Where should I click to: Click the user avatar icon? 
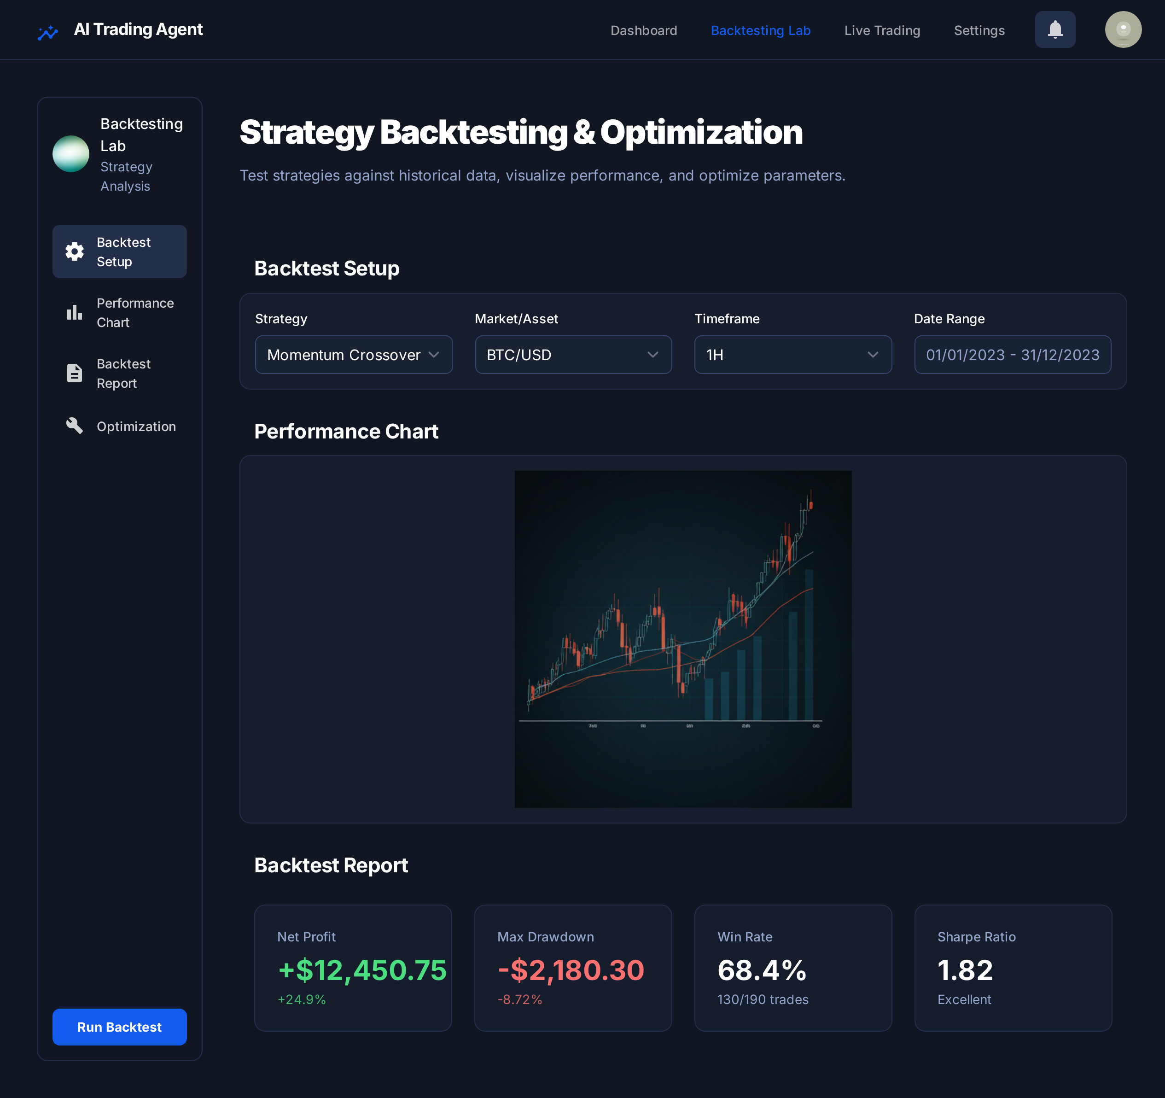coord(1123,29)
